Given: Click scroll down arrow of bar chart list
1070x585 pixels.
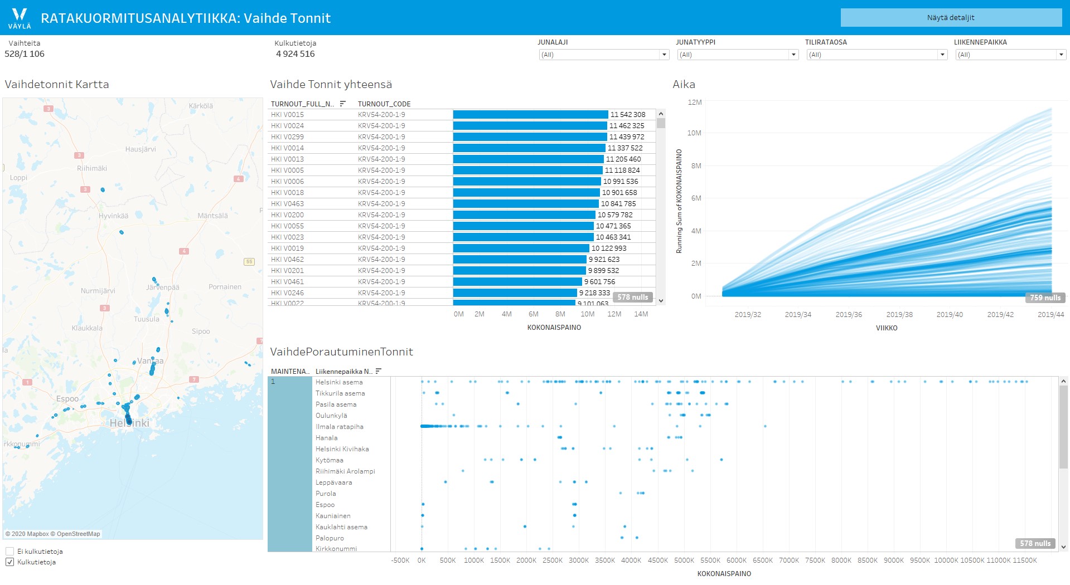Looking at the screenshot, I should point(661,301).
